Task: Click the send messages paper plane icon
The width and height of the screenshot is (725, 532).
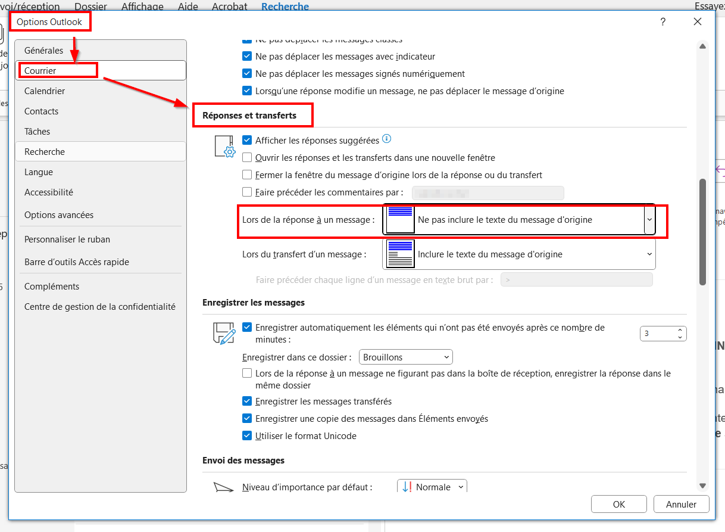Action: (224, 487)
